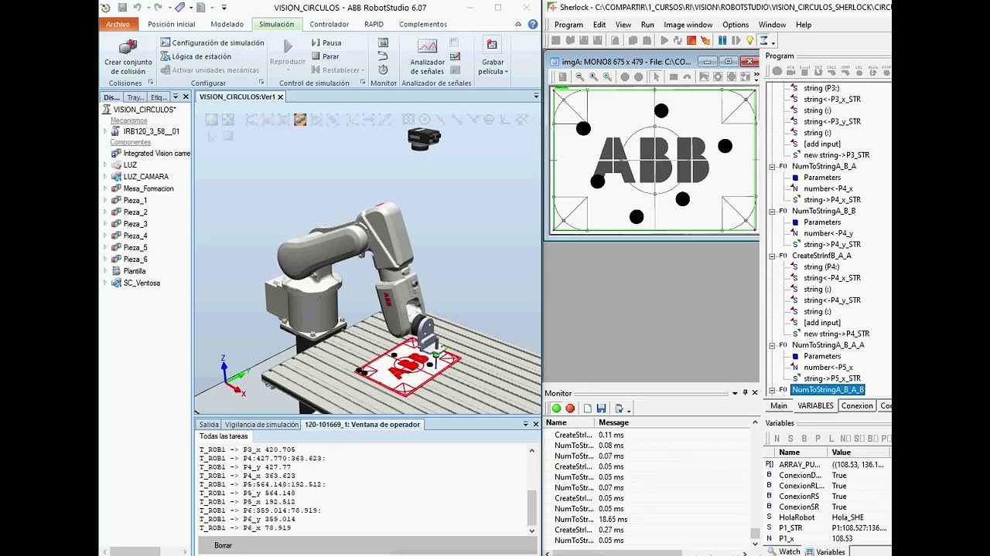Collapse the NumToStringA_B_A_A node

click(x=772, y=345)
